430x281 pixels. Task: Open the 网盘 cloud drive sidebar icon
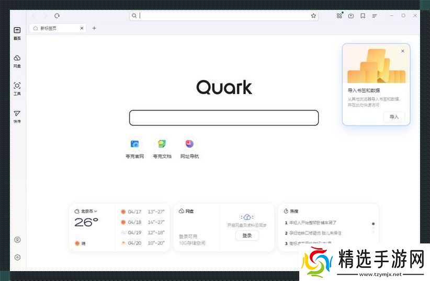tap(17, 61)
